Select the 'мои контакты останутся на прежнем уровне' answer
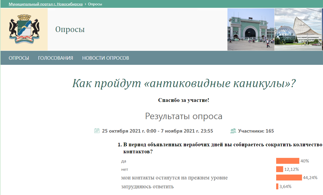This screenshot has height=195, width=323. point(174,178)
